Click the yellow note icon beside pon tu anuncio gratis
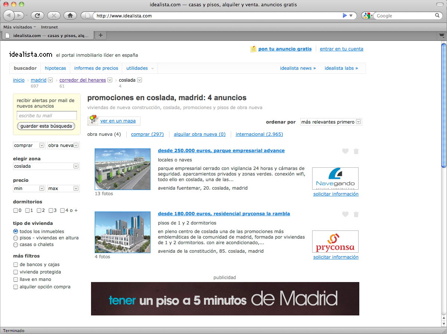Image resolution: width=447 pixels, height=334 pixels. pos(253,49)
